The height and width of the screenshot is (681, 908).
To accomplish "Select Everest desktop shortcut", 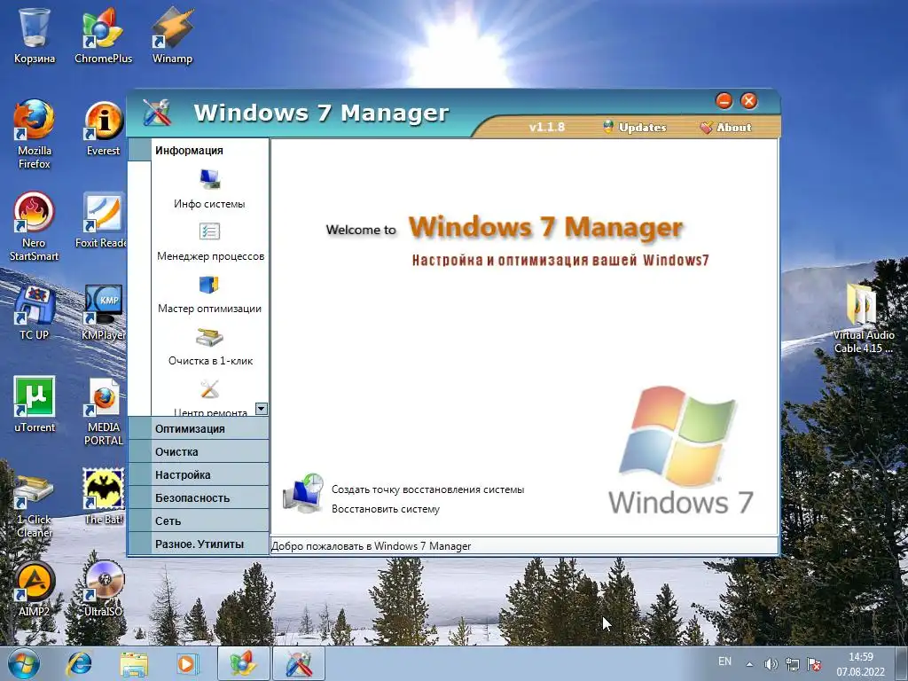I will (x=103, y=129).
